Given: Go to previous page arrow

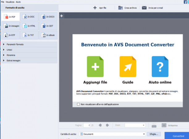Looking at the screenshot, I should tap(100, 125).
